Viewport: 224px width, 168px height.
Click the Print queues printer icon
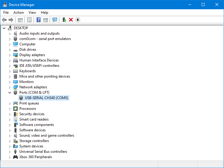[x=15, y=103]
